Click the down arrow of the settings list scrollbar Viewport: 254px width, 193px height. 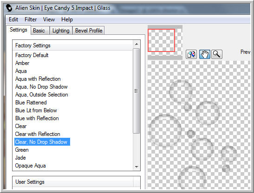(137, 167)
